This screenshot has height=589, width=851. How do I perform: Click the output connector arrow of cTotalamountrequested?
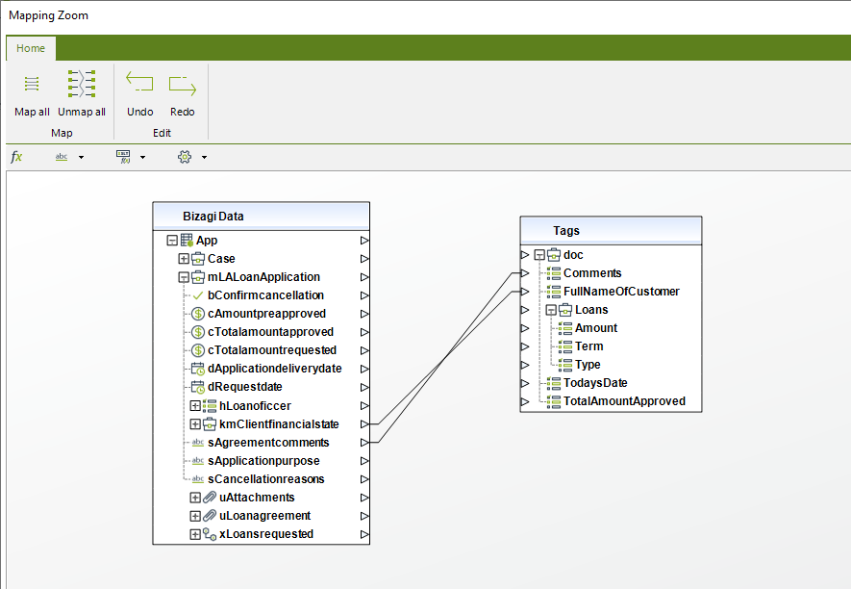click(x=364, y=350)
